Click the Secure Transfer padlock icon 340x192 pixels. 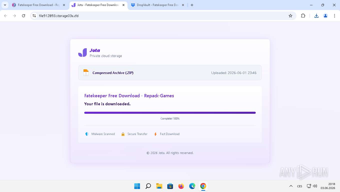coord(123,134)
